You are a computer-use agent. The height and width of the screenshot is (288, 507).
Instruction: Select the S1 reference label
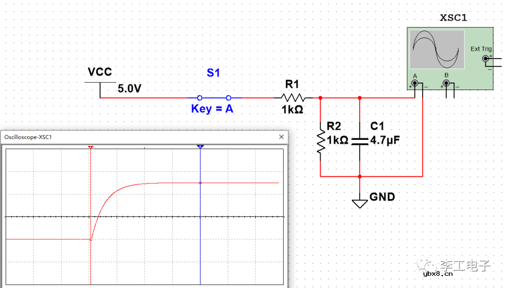[213, 73]
